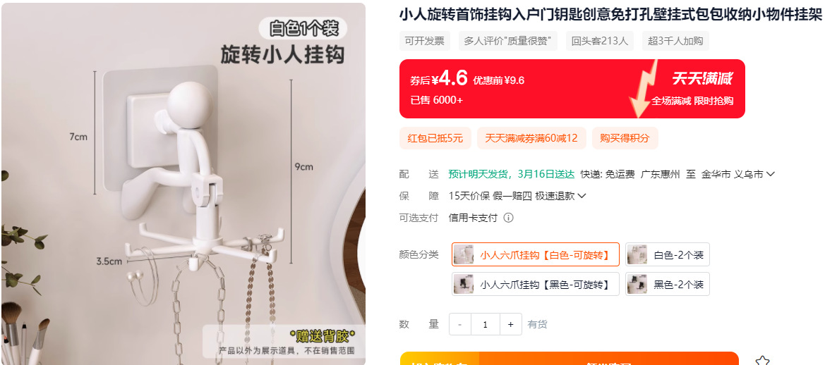Click 购买得积分 label
Viewport: 825px width, 365px height.
[625, 138]
